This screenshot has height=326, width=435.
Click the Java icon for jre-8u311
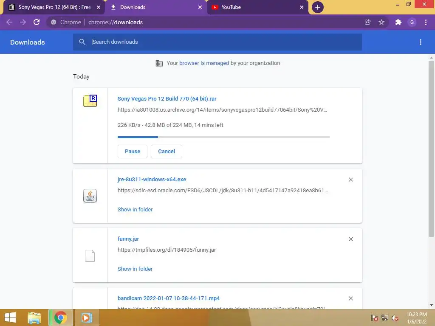(x=90, y=196)
